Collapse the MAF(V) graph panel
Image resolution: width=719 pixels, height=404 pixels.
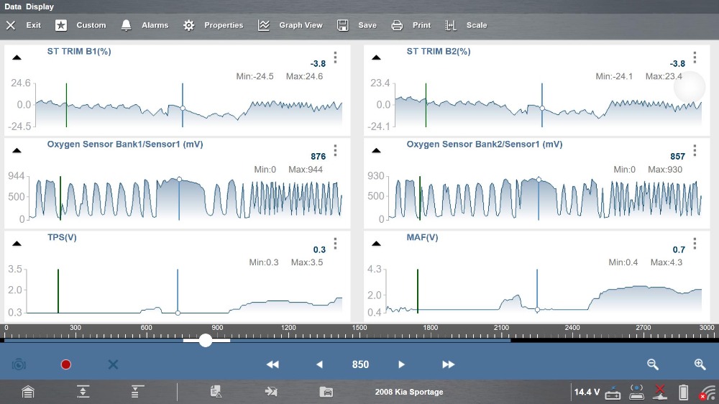(x=376, y=244)
